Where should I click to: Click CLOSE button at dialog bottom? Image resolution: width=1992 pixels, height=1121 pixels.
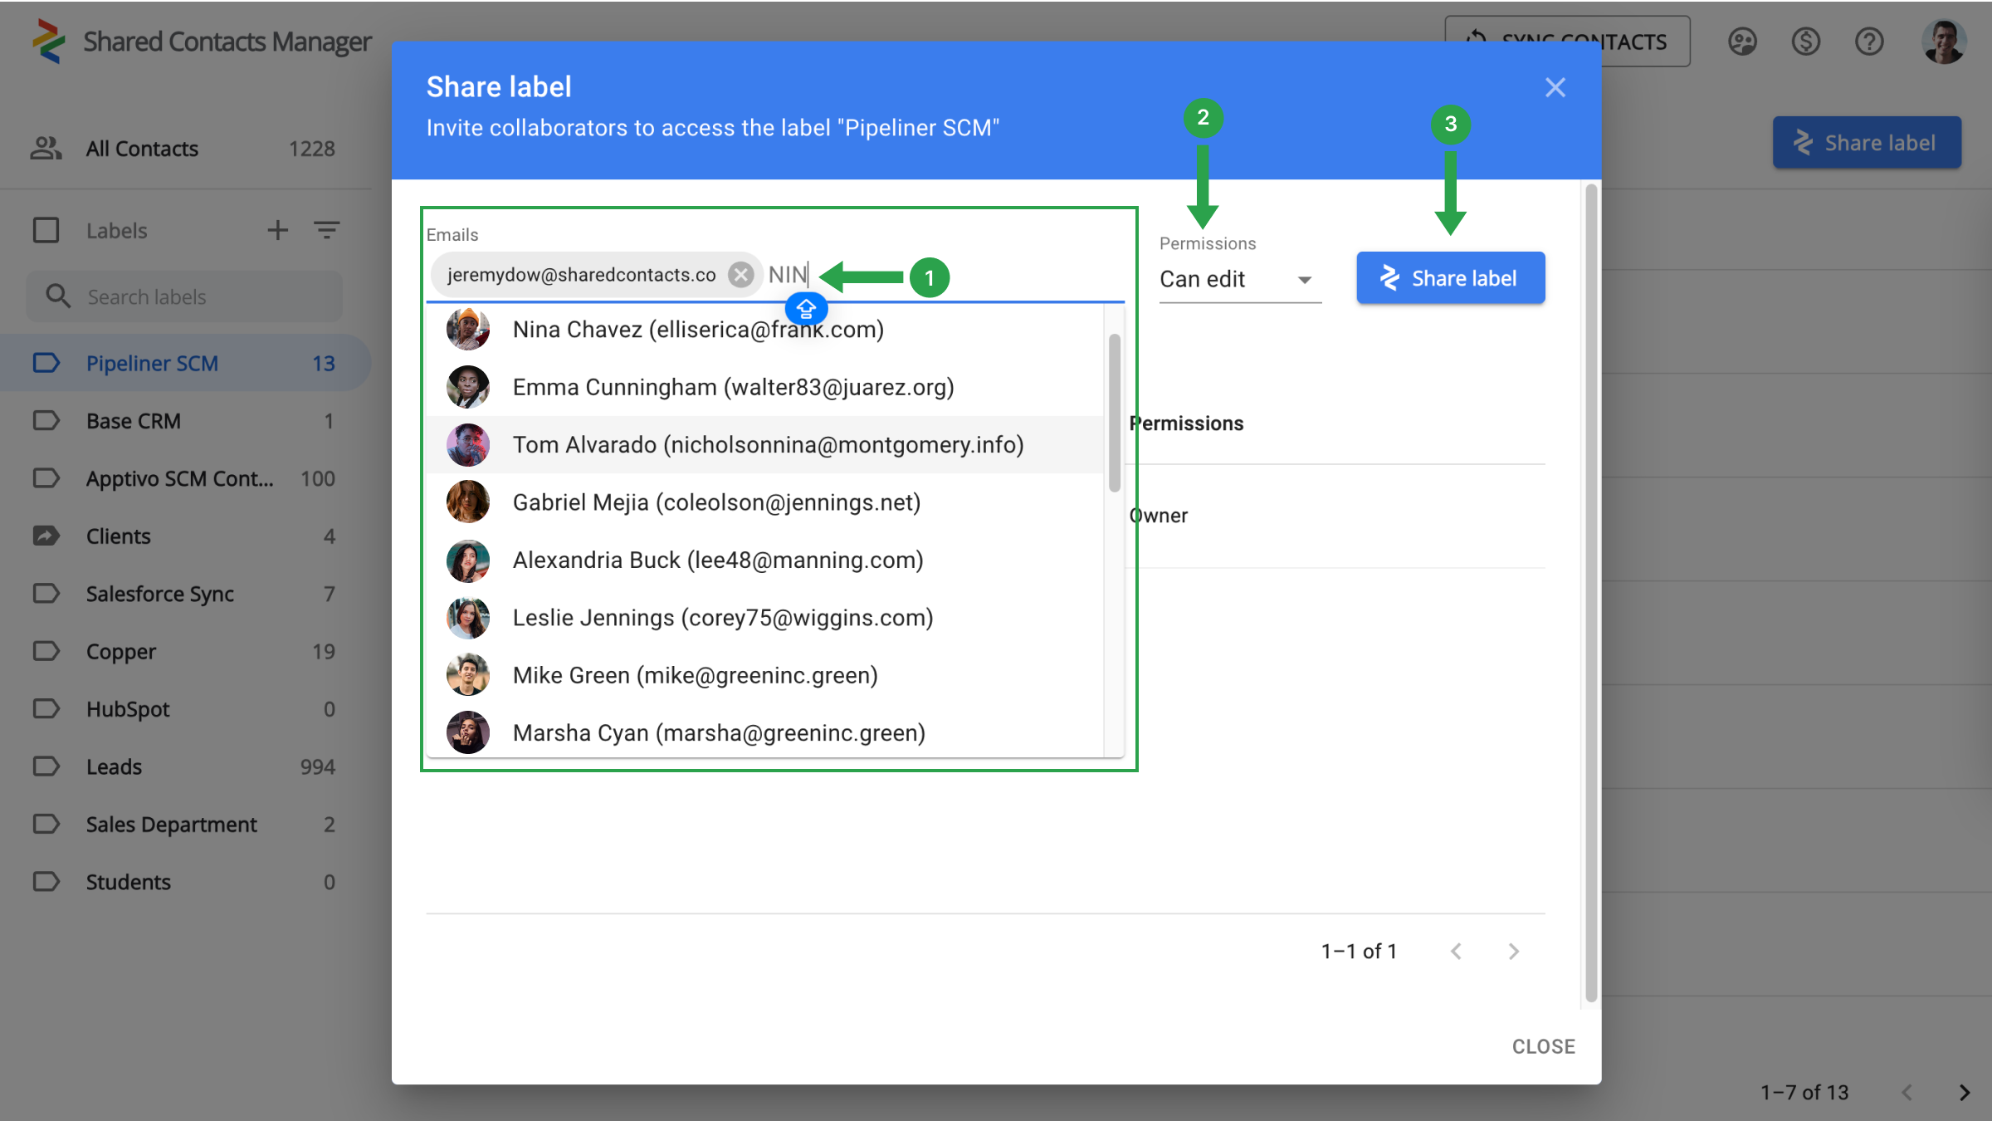(x=1543, y=1046)
